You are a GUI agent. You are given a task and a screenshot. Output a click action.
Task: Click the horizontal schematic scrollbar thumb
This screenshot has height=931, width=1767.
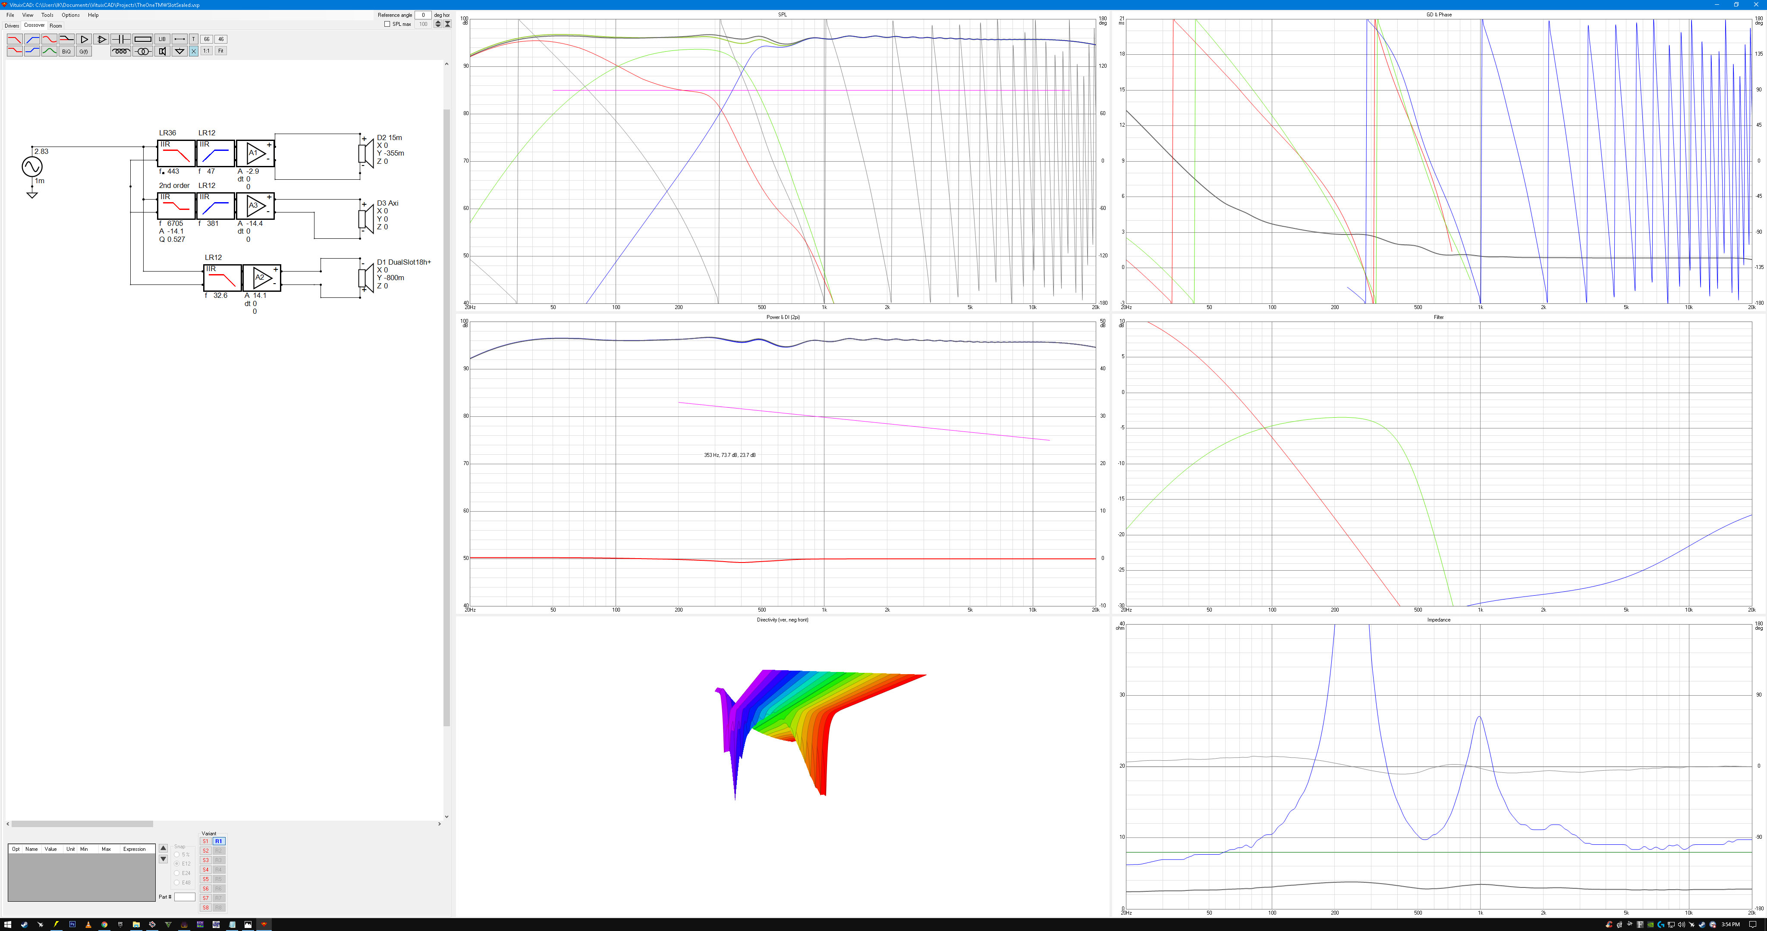click(82, 824)
